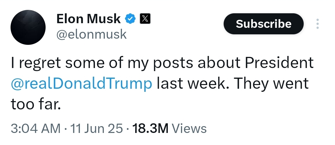Screen dimensions: 335x145
Task: Click the "too far." closing line
Action: [x=34, y=104]
